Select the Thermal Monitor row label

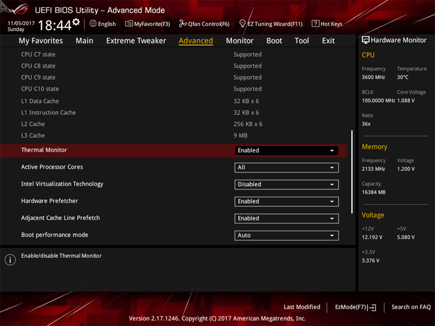(x=44, y=150)
